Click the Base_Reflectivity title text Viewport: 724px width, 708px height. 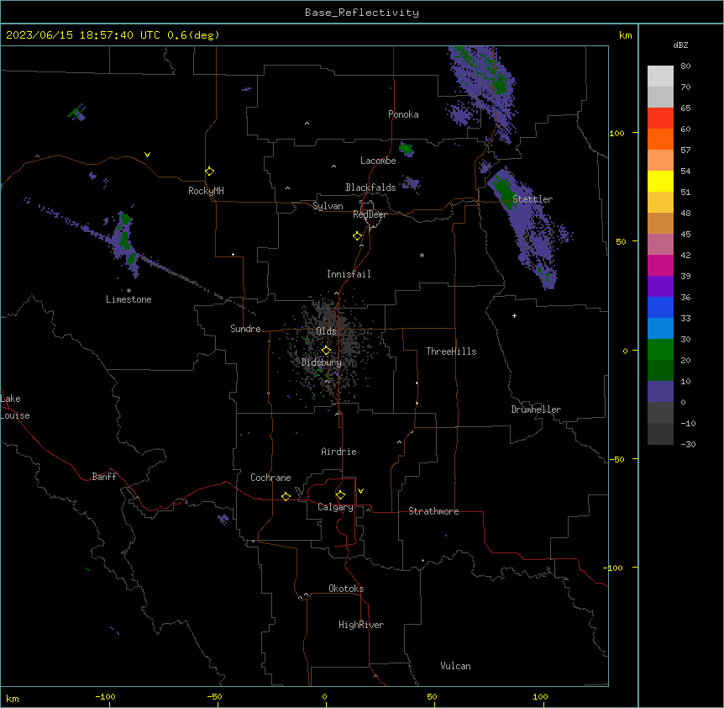tap(362, 13)
